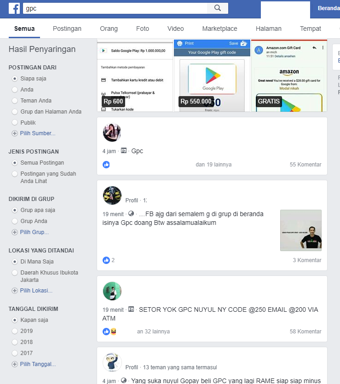This screenshot has width=340, height=384.
Task: Select the Teman Anda radio option
Action: tap(15, 101)
